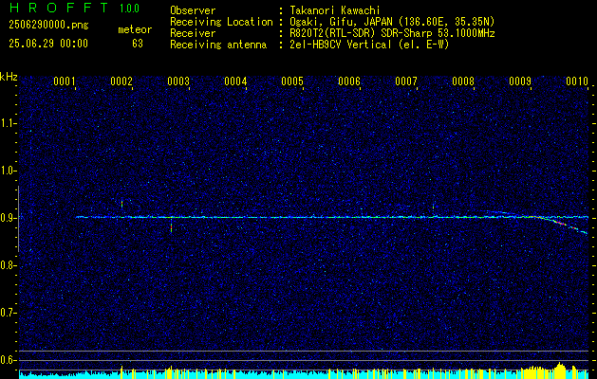This screenshot has width=597, height=379.
Task: Click the echo spike above carrier after 0007
Action: [x=434, y=207]
